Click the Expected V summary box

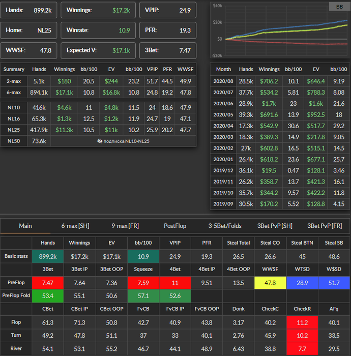[98, 50]
